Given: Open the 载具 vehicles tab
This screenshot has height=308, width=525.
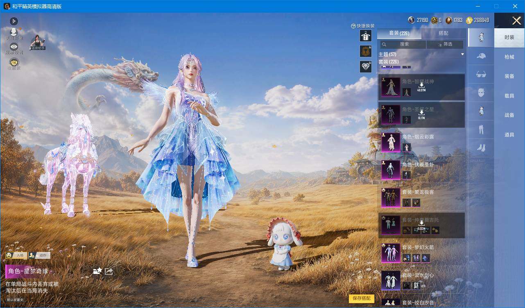Looking at the screenshot, I should click(x=509, y=96).
